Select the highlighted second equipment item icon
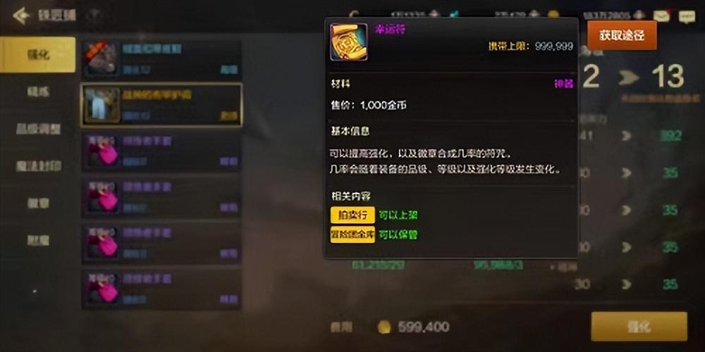 click(102, 106)
